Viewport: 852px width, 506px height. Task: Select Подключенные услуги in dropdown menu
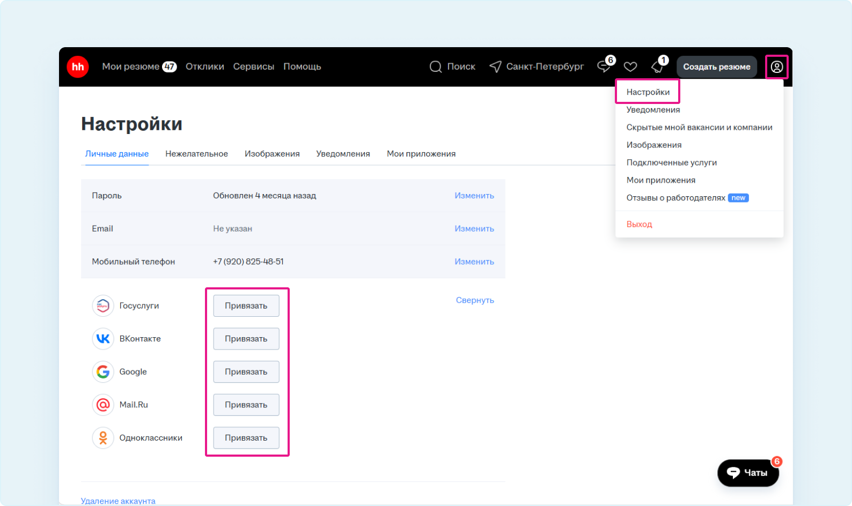click(x=671, y=163)
